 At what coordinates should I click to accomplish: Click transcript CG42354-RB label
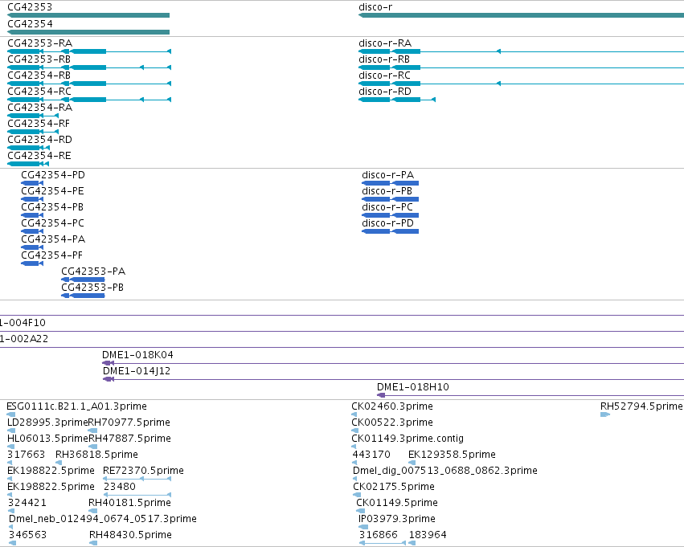[x=39, y=76]
